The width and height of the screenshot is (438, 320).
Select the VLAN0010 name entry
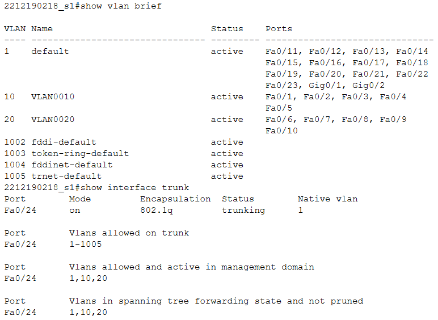[x=53, y=96]
